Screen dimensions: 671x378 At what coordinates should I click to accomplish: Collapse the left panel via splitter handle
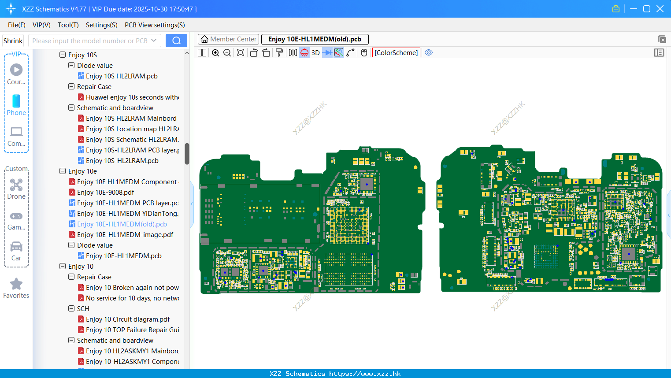(x=192, y=204)
